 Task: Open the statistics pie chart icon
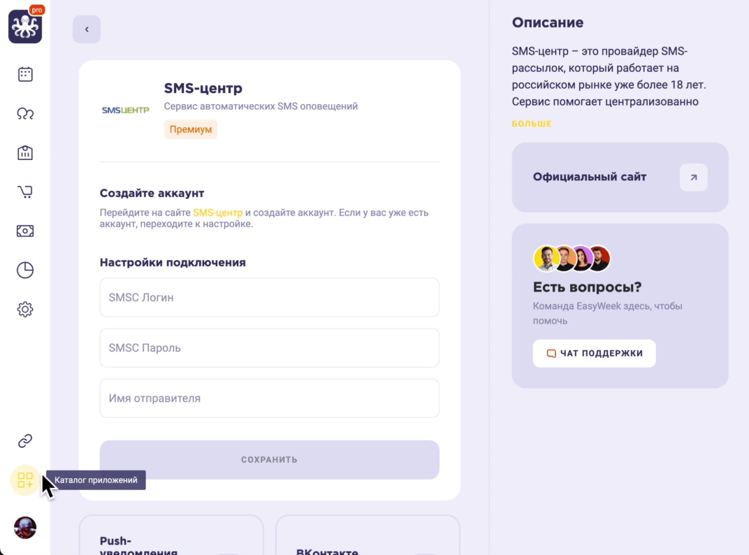(25, 270)
